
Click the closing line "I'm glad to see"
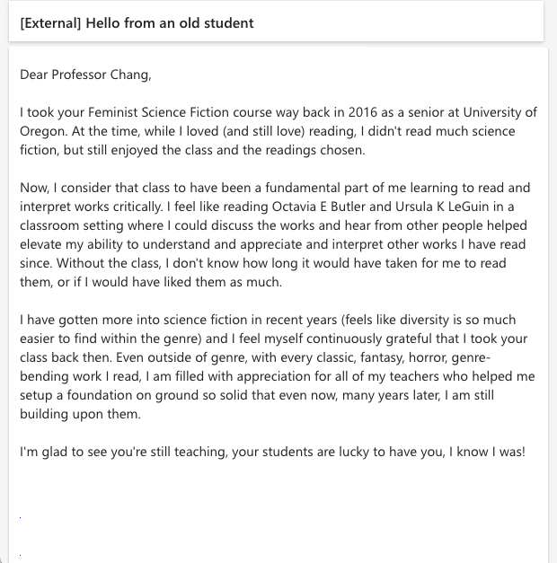click(64, 452)
